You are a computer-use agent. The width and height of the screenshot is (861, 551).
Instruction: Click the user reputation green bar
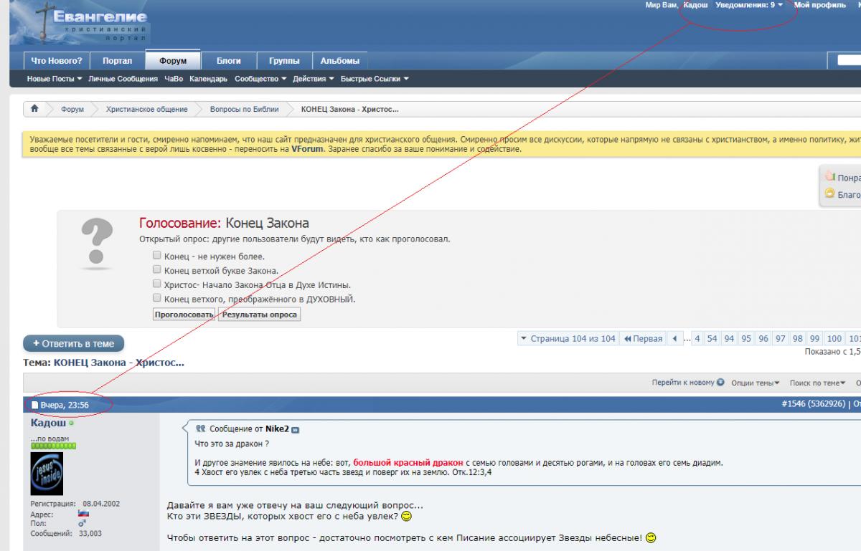pyautogui.click(x=52, y=446)
